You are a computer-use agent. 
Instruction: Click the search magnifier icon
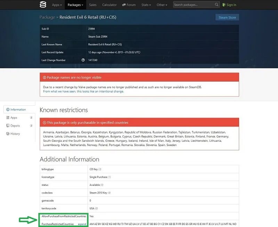216,5
